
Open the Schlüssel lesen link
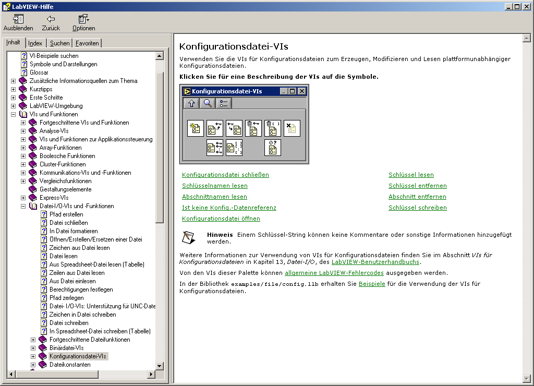tap(411, 175)
